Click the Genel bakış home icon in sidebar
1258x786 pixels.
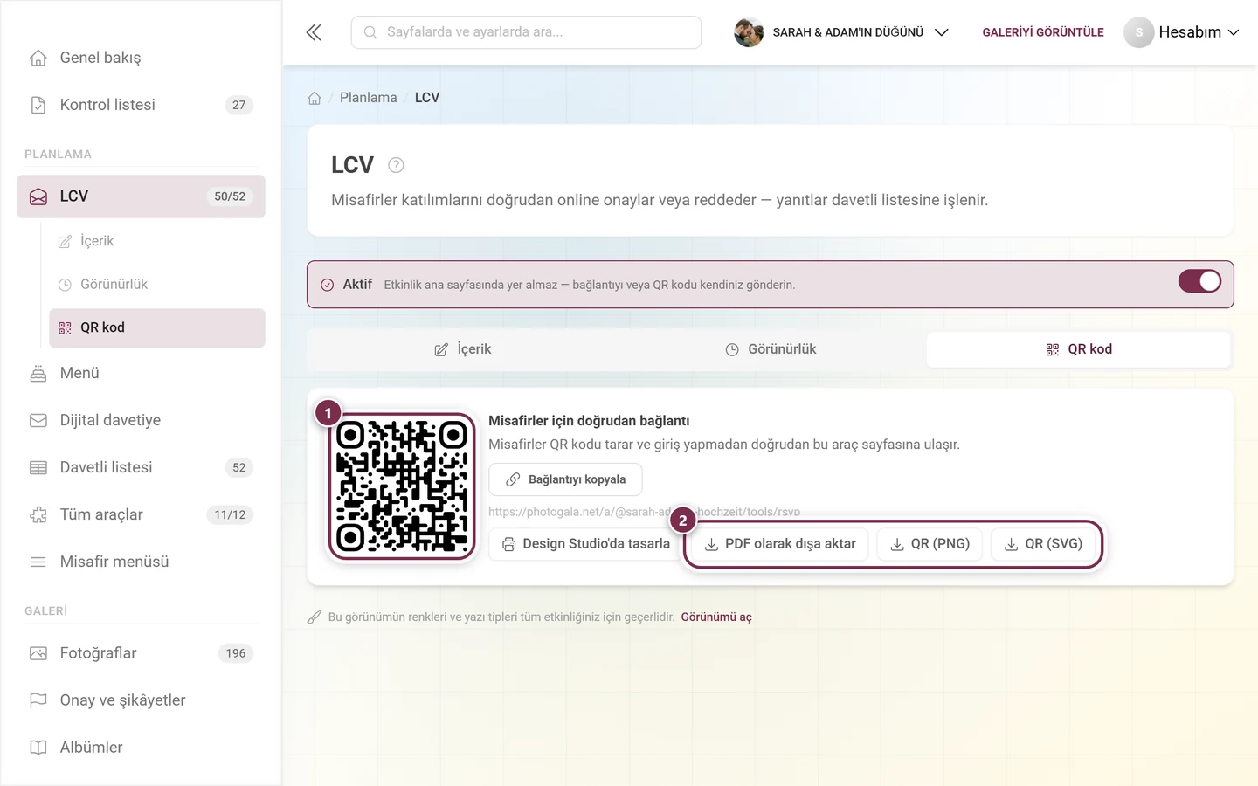point(38,58)
